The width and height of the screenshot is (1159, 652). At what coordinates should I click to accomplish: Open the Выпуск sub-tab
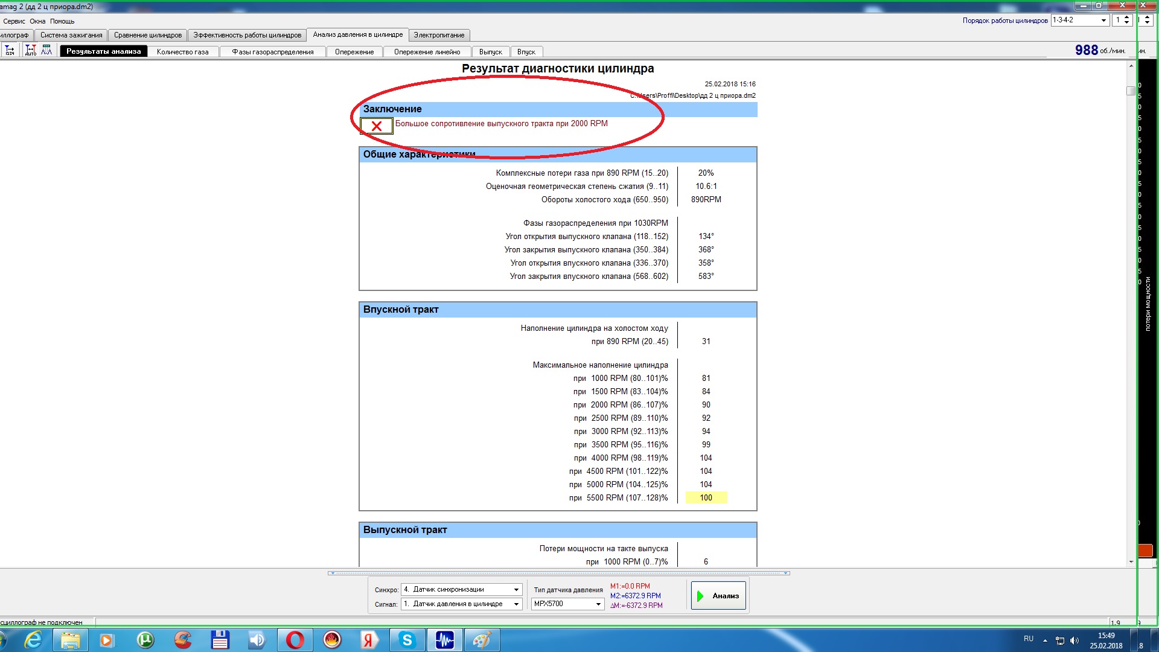[x=491, y=52]
